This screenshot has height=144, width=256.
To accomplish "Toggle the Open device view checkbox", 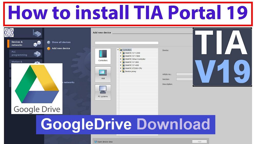I will pyautogui.click(x=95, y=142).
